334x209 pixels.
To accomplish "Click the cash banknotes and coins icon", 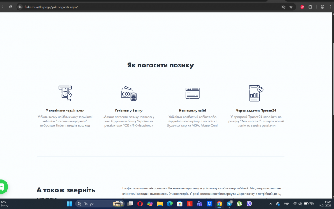I will tap(129, 93).
